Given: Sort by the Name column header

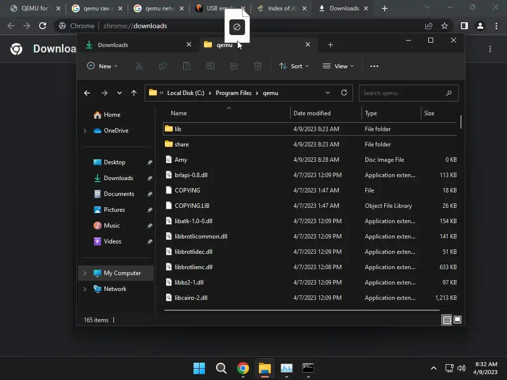Looking at the screenshot, I should [x=227, y=113].
